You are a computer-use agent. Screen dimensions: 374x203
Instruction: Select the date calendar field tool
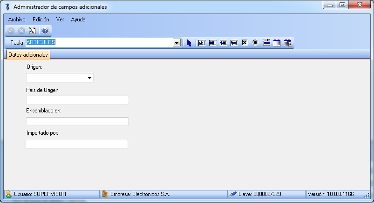pos(277,43)
